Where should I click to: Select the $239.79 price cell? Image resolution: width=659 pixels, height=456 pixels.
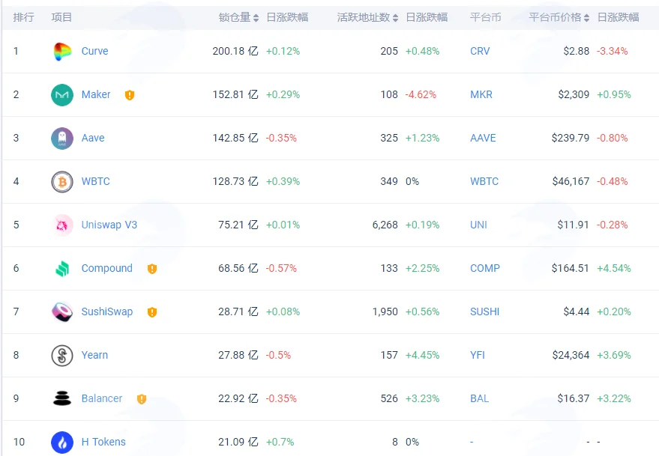pyautogui.click(x=571, y=138)
